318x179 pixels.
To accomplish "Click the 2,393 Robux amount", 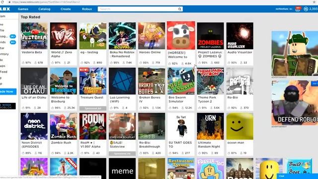I will (x=314, y=9).
